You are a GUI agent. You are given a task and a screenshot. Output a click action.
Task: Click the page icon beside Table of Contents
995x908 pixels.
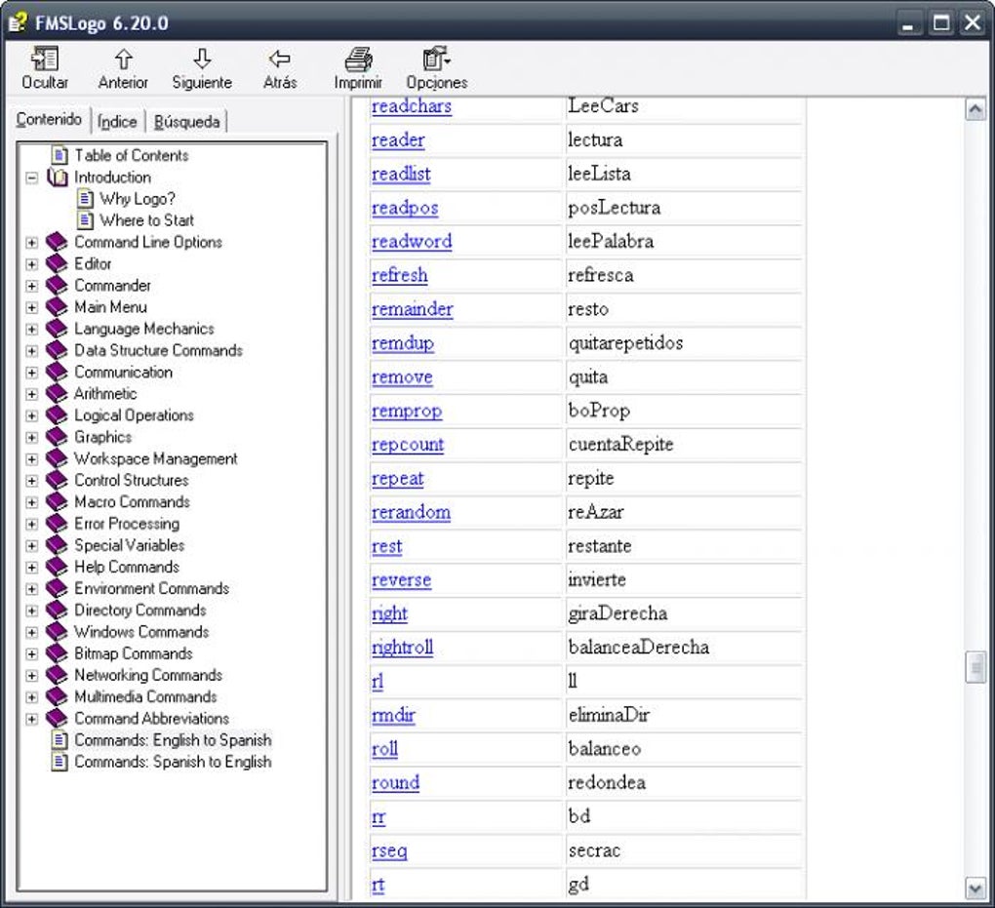click(60, 155)
